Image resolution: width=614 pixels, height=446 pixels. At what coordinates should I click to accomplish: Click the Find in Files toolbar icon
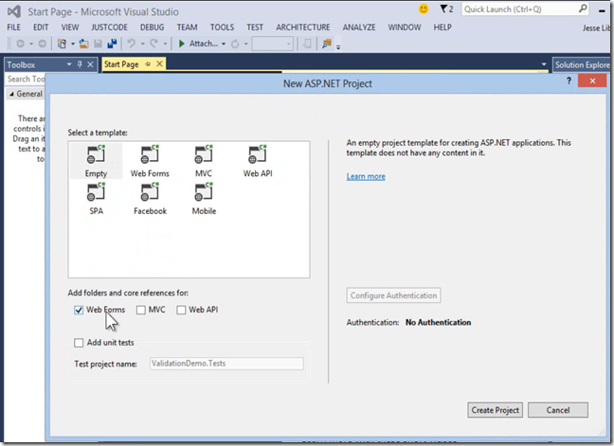(x=327, y=44)
